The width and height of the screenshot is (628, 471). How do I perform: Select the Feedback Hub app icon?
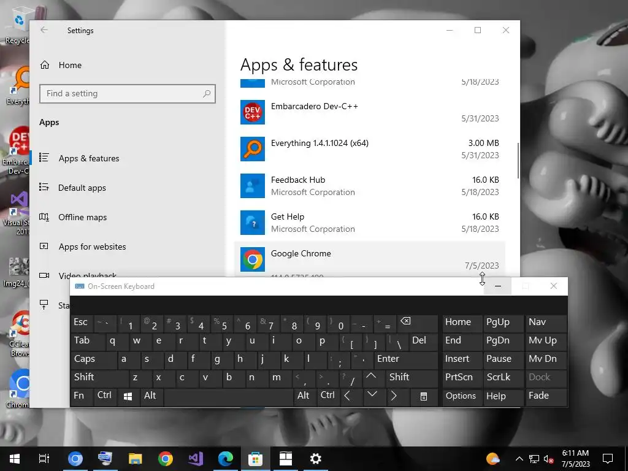252,186
